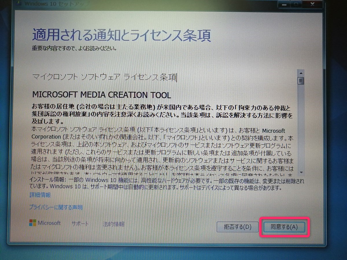
Task: Click the license text scrollbar thumb
Action: [x=301, y=80]
